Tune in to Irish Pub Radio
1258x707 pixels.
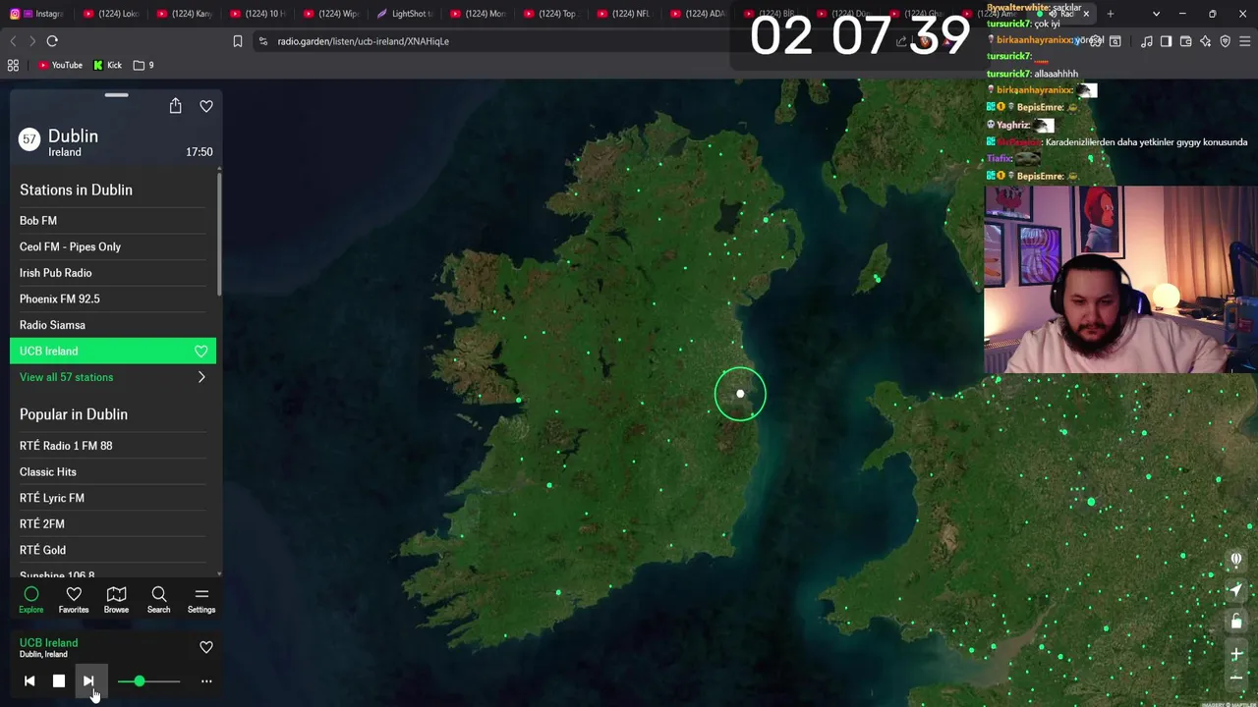click(x=113, y=273)
